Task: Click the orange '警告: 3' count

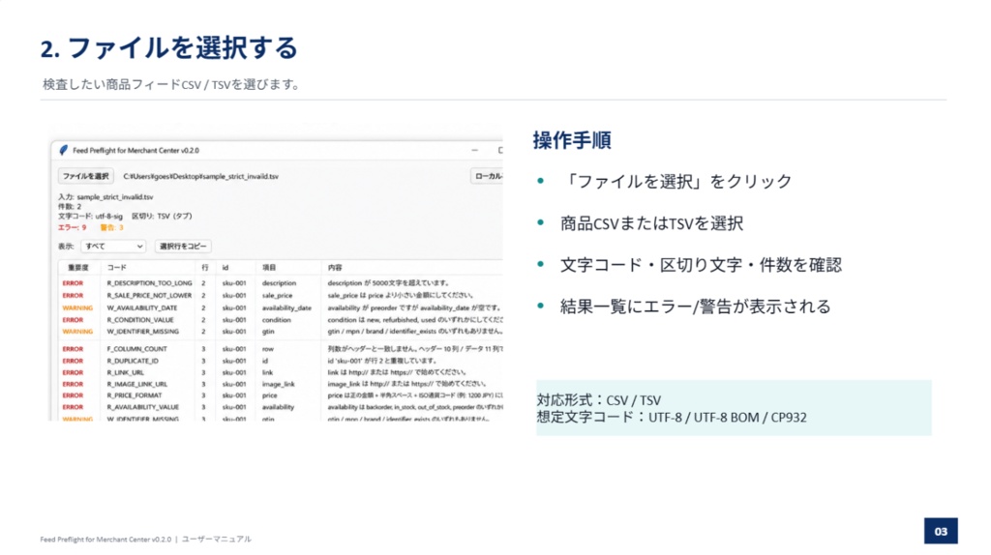Action: tap(111, 227)
